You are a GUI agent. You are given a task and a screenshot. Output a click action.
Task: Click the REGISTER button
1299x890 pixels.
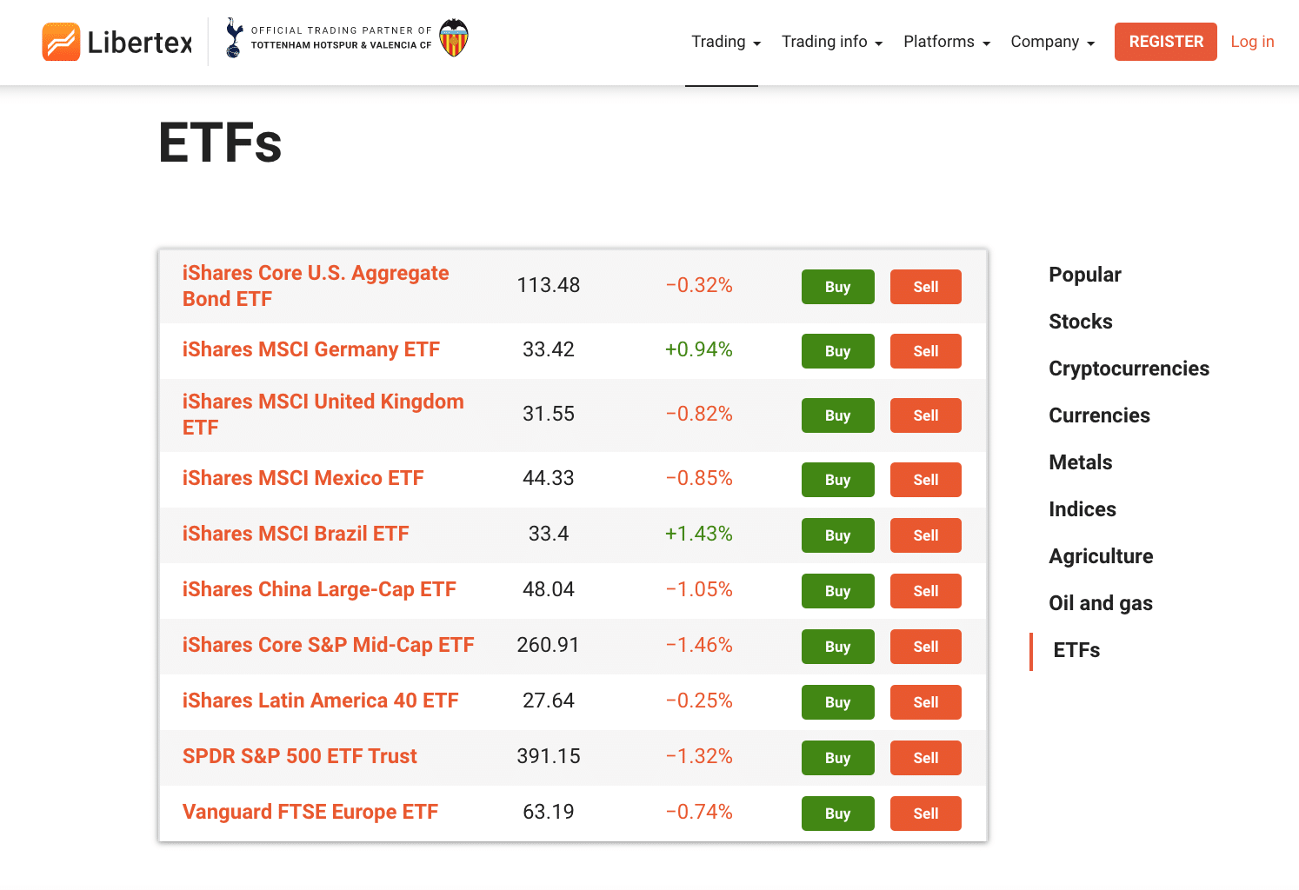pos(1166,42)
